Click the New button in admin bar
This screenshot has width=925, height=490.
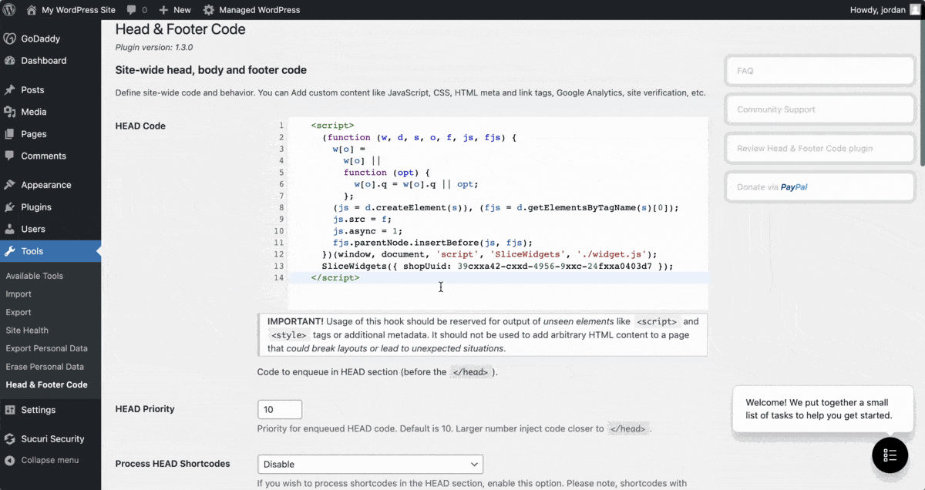point(175,10)
